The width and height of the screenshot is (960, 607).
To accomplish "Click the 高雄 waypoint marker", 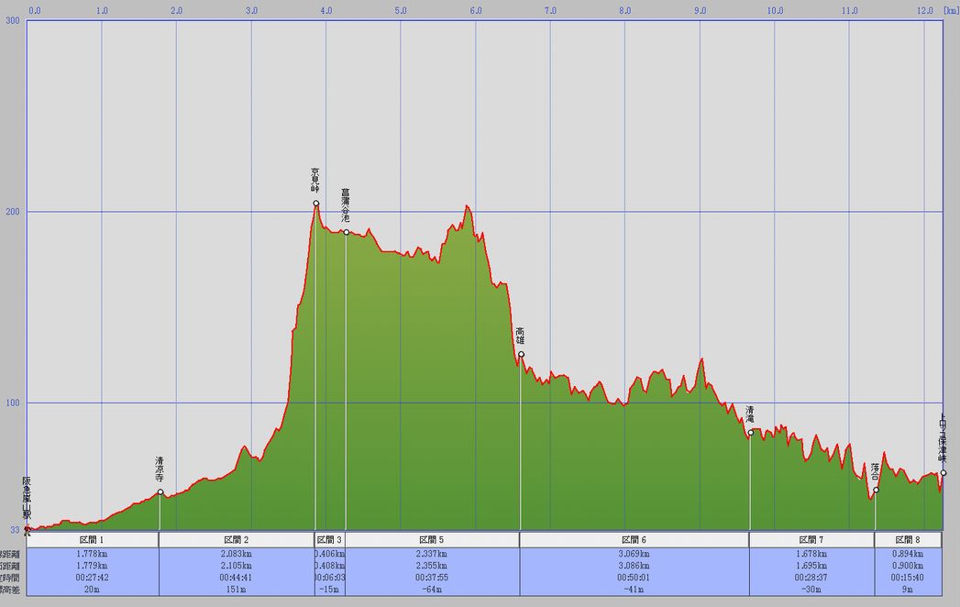I will 521,354.
